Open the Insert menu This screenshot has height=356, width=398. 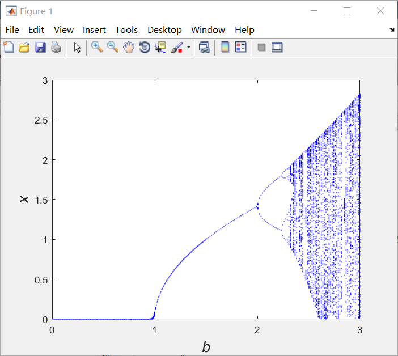94,30
